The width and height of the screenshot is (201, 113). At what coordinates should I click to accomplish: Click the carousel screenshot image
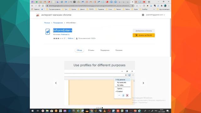click(x=100, y=83)
